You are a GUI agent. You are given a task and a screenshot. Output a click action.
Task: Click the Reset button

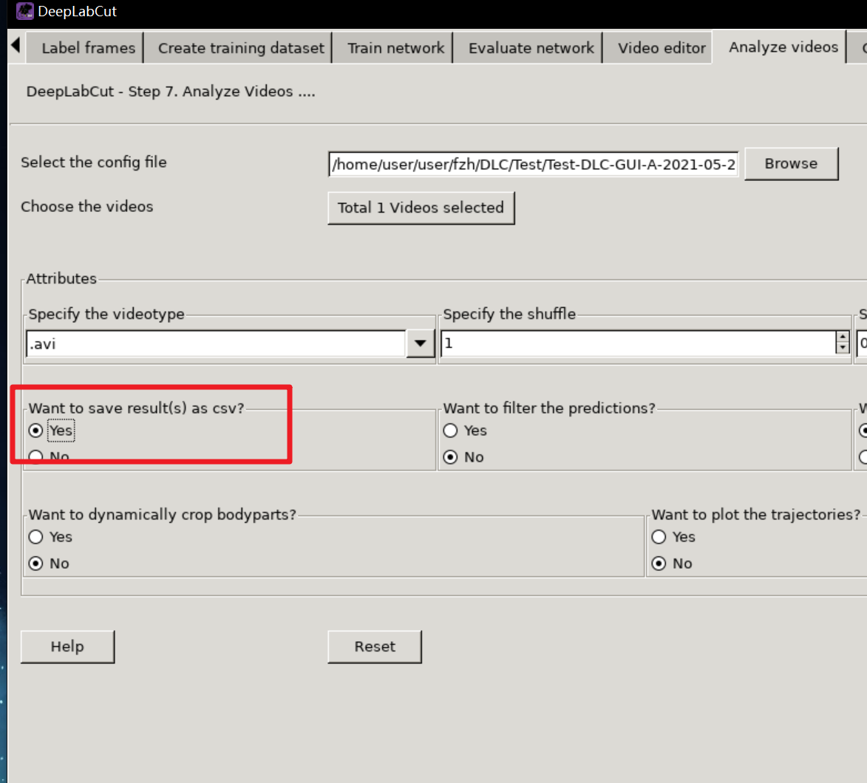click(374, 646)
